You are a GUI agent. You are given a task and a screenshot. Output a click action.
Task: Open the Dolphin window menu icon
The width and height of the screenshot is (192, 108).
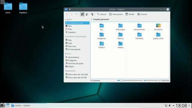tap(66, 9)
